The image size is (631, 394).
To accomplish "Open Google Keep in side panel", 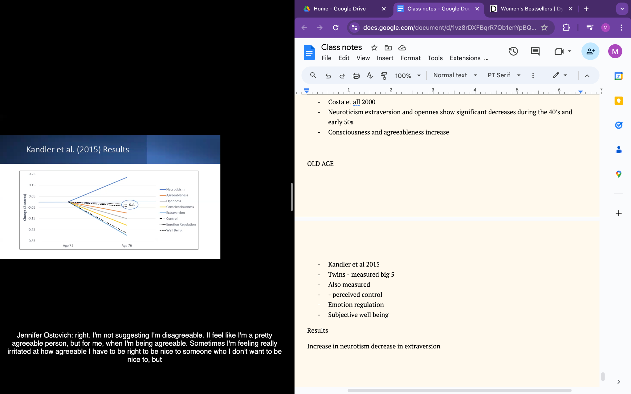I will 618,101.
